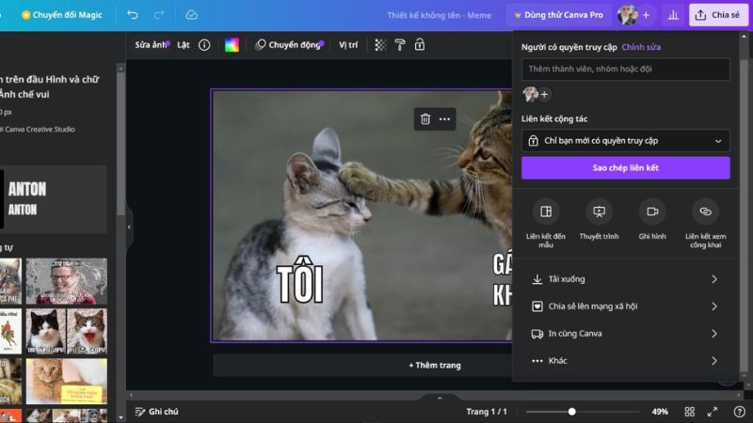Select the copy style paint roller icon
Viewport: 753px width, 423px height.
(400, 44)
